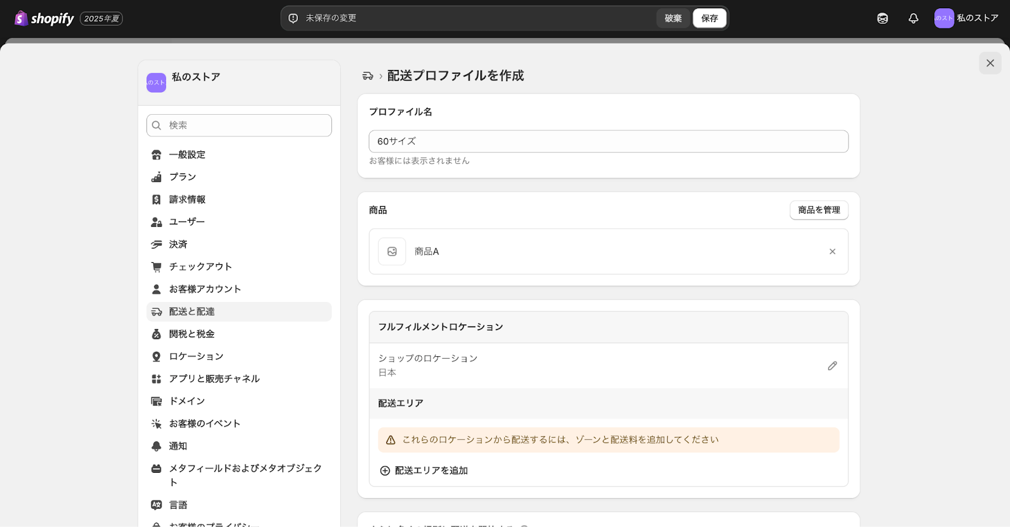Viewport: 1010px width, 527px height.
Task: Click the ユーザー people icon
Action: click(157, 222)
